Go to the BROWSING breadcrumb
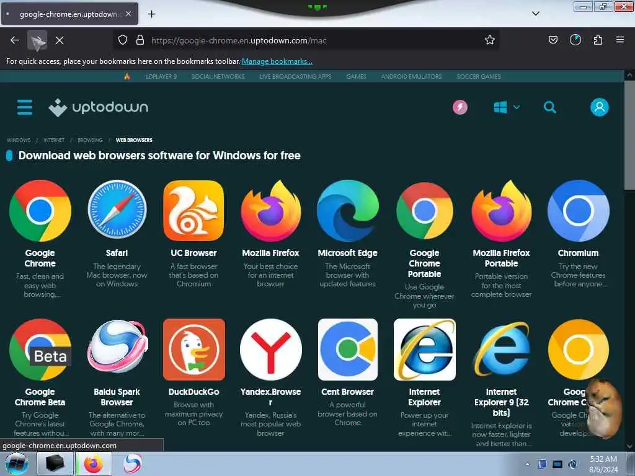 (x=90, y=140)
